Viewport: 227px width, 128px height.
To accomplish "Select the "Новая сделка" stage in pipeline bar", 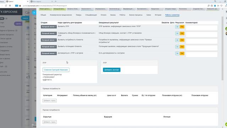I will (45, 9).
